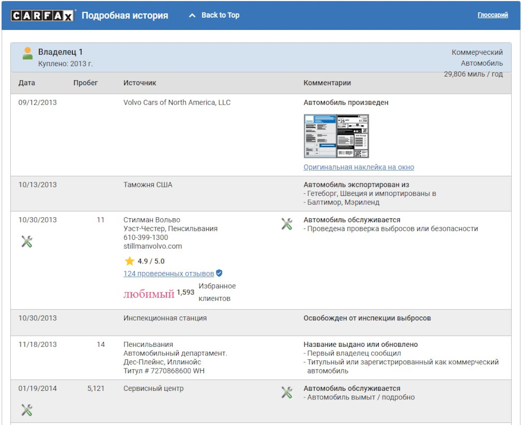521x425 pixels.
Task: Click the mileage value 5,121
Action: pyautogui.click(x=96, y=388)
